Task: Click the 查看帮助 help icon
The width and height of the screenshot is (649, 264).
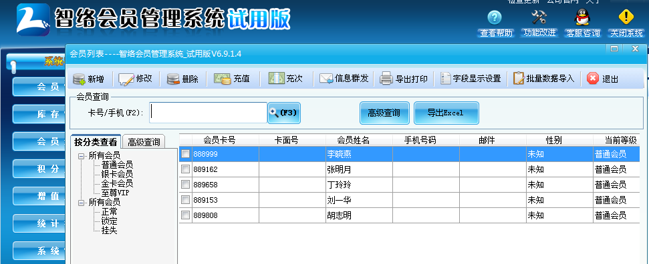Action: point(495,17)
